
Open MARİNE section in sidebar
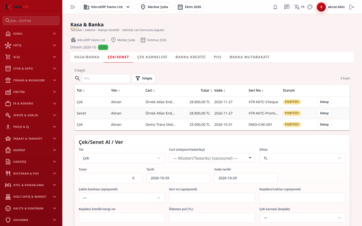pos(31,150)
